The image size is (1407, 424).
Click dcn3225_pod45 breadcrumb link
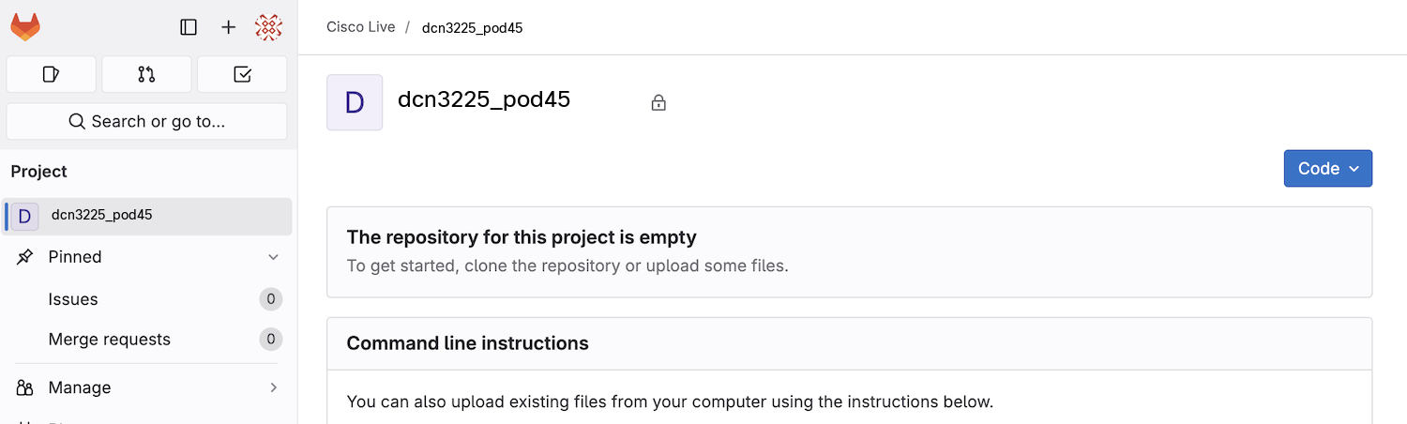[x=472, y=28]
